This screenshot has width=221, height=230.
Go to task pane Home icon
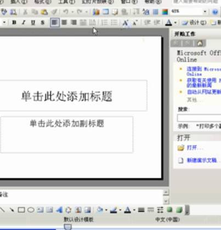pyautogui.click(x=200, y=43)
